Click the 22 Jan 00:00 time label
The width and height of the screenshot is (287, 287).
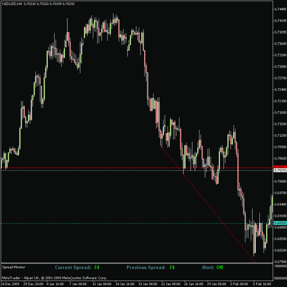(171, 284)
